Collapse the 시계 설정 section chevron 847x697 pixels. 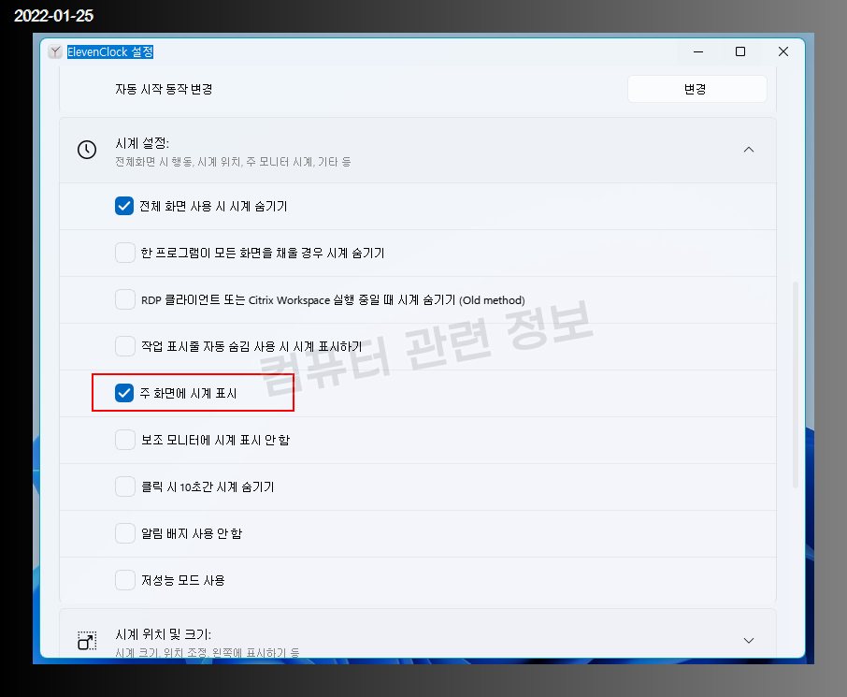(x=749, y=150)
